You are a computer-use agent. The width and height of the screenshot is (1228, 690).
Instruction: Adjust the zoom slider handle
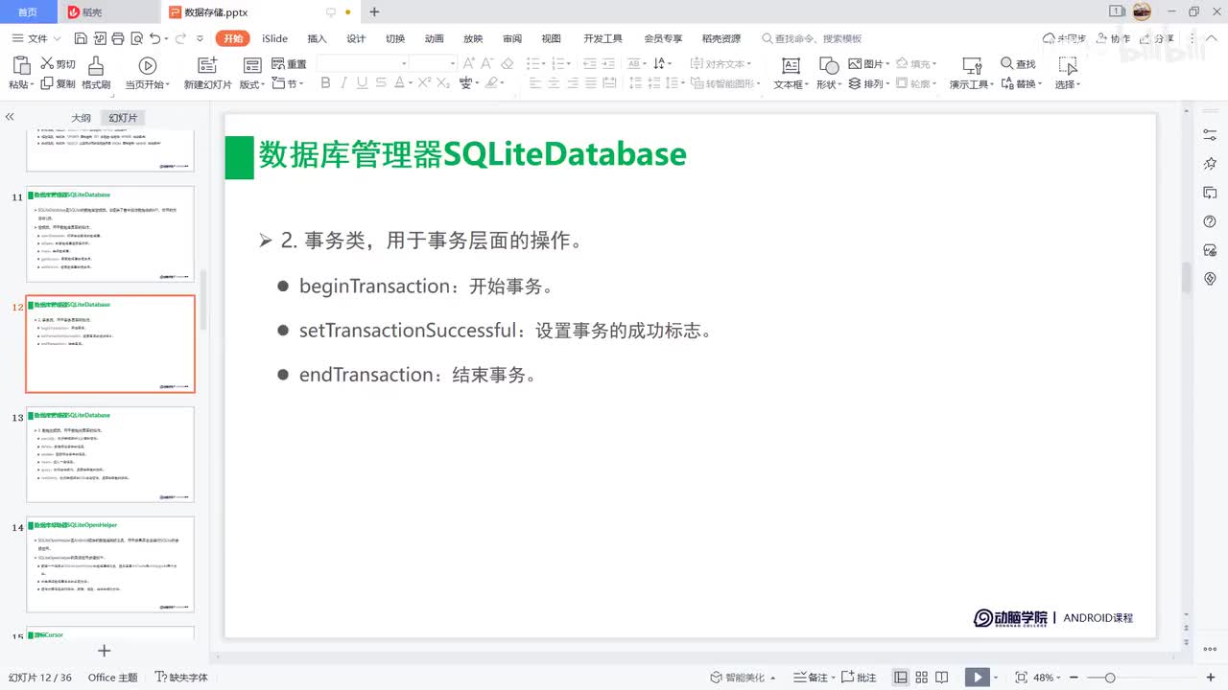pyautogui.click(x=1110, y=678)
